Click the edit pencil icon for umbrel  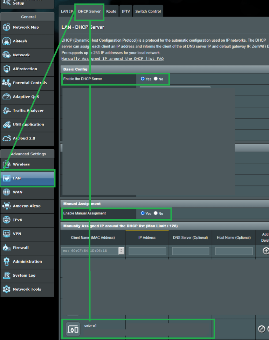pyautogui.click(x=261, y=329)
